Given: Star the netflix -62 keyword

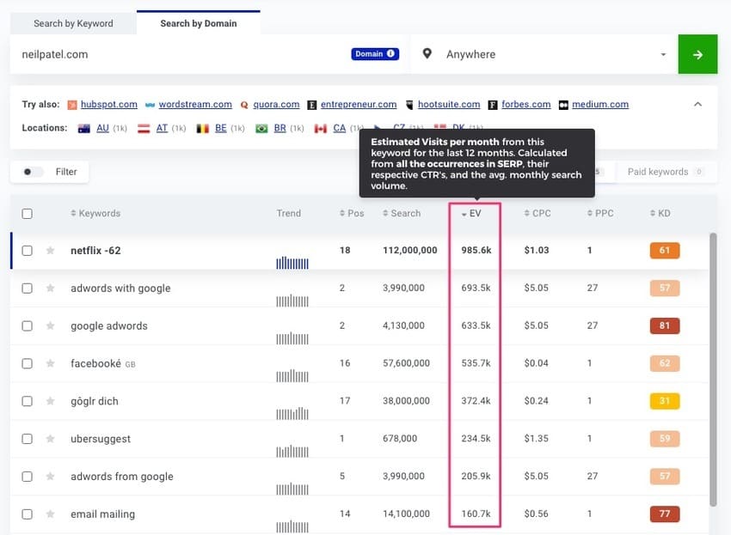Looking at the screenshot, I should 50,250.
